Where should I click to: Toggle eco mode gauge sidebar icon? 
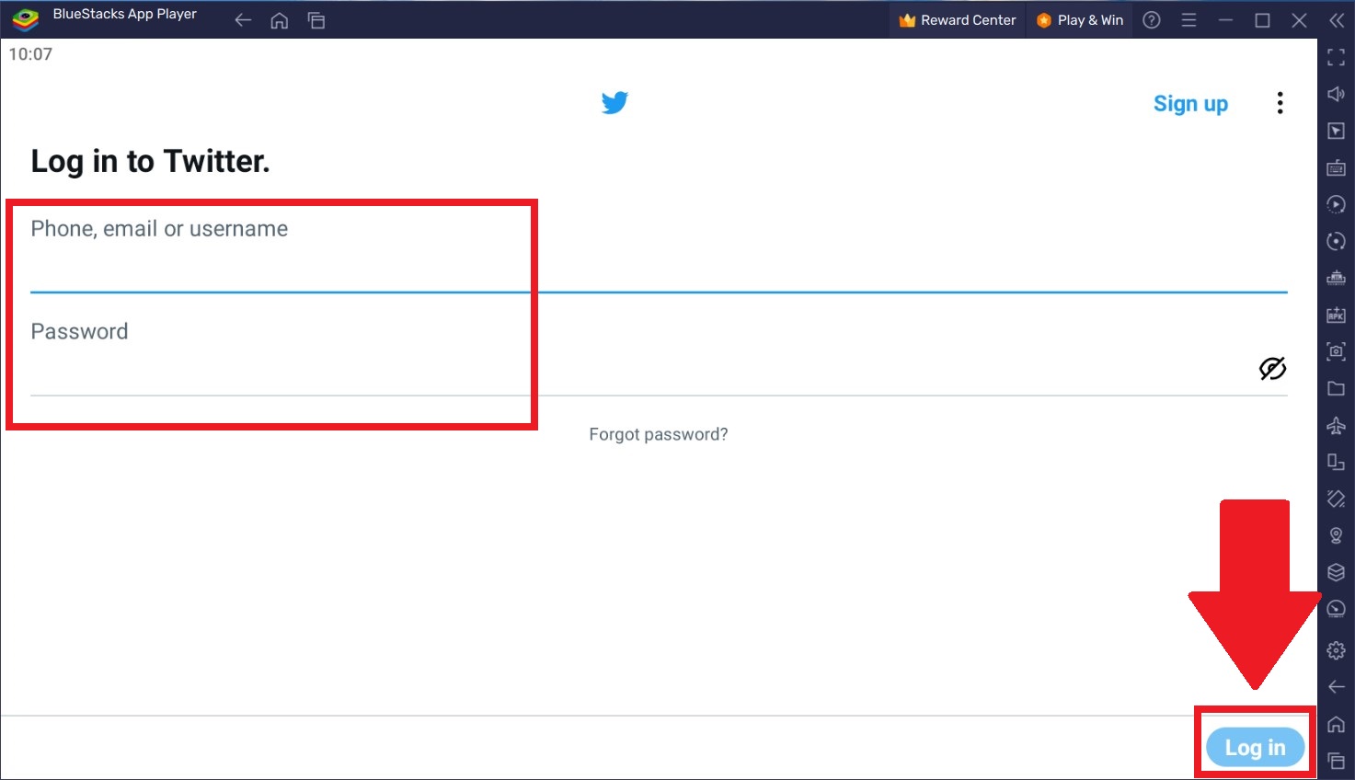coord(1337,609)
